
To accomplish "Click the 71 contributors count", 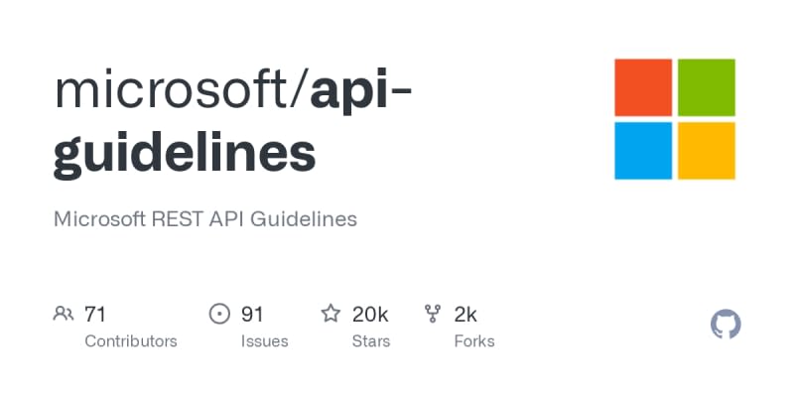I will tap(95, 315).
